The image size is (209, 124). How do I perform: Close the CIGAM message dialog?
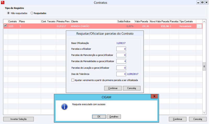coord(154,96)
